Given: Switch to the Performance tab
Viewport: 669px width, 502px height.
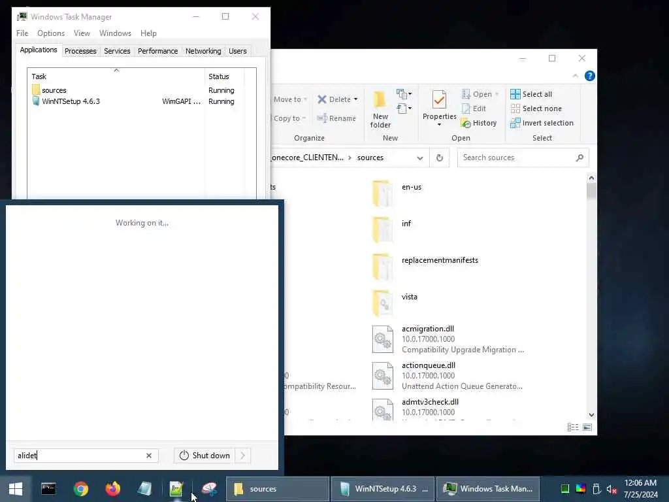Looking at the screenshot, I should [157, 51].
